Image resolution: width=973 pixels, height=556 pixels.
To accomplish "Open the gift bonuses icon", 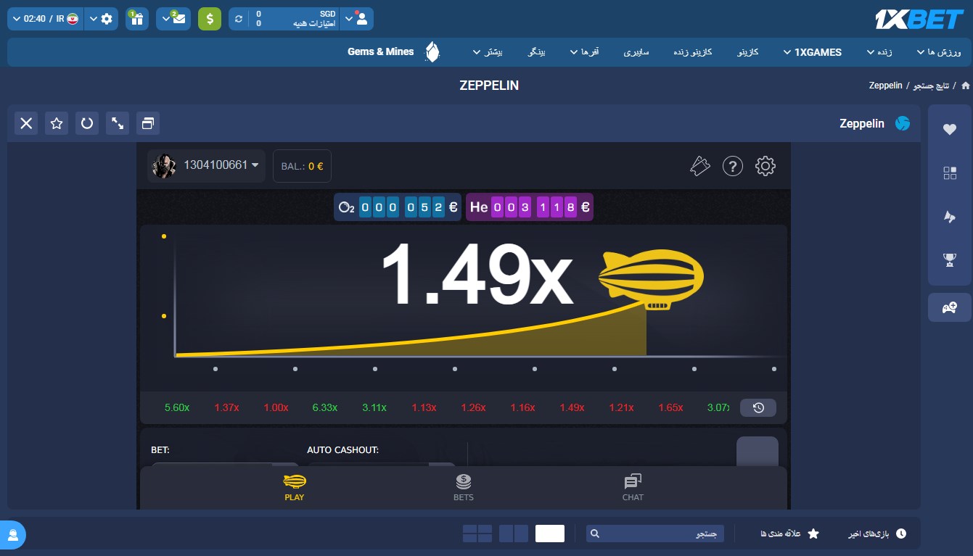I will click(x=137, y=19).
